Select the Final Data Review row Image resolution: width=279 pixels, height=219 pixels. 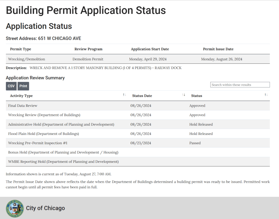click(23, 106)
